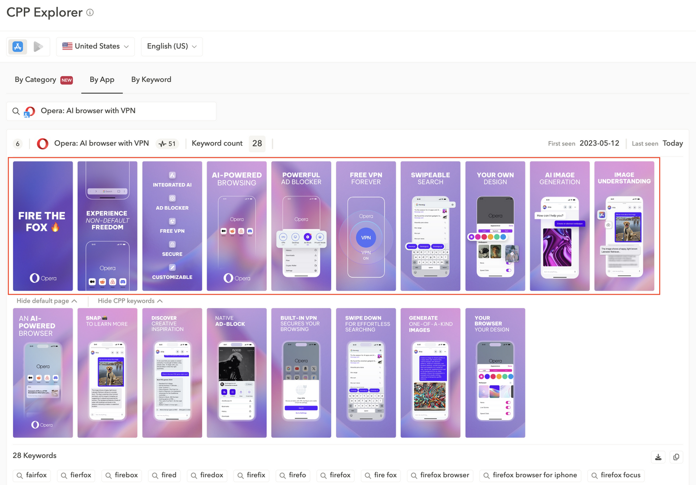Open the English (US) language dropdown

[x=172, y=47]
